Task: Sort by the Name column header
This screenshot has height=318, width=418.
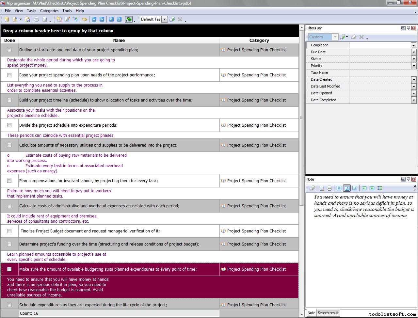Action: pos(119,40)
